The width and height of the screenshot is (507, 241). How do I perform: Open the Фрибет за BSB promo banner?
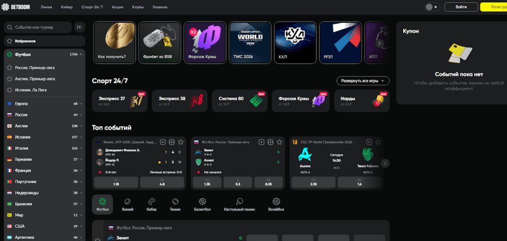click(160, 43)
